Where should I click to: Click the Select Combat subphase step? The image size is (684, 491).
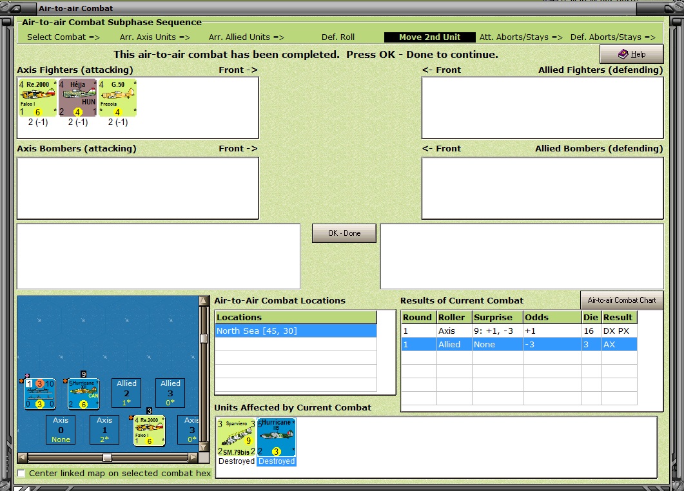point(63,37)
